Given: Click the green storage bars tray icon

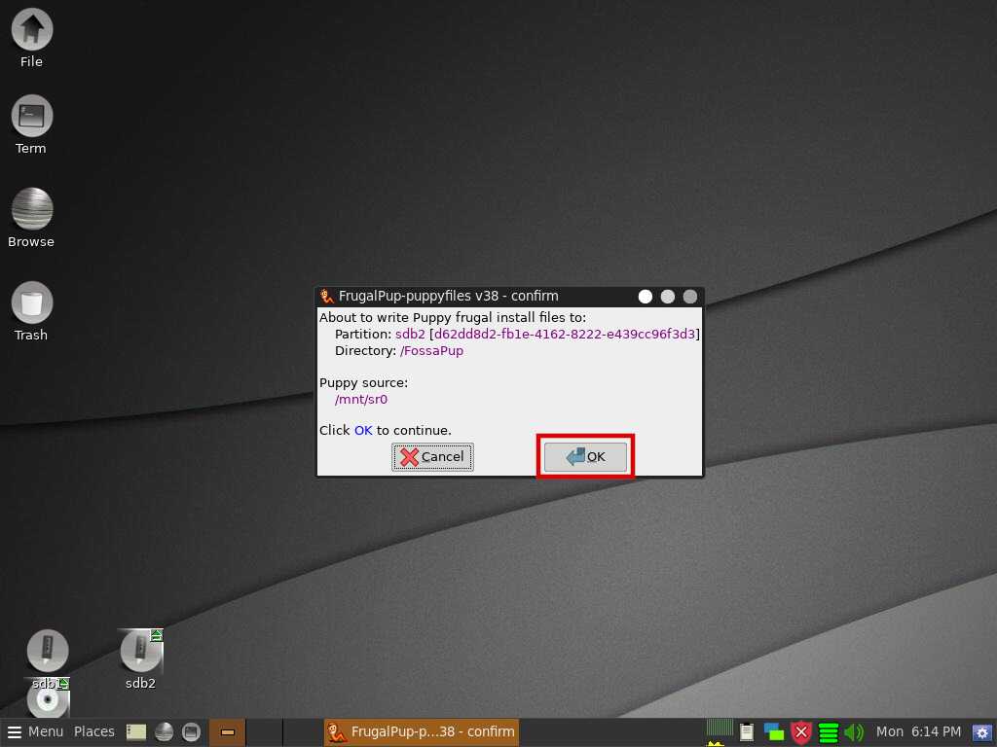Looking at the screenshot, I should (x=829, y=732).
